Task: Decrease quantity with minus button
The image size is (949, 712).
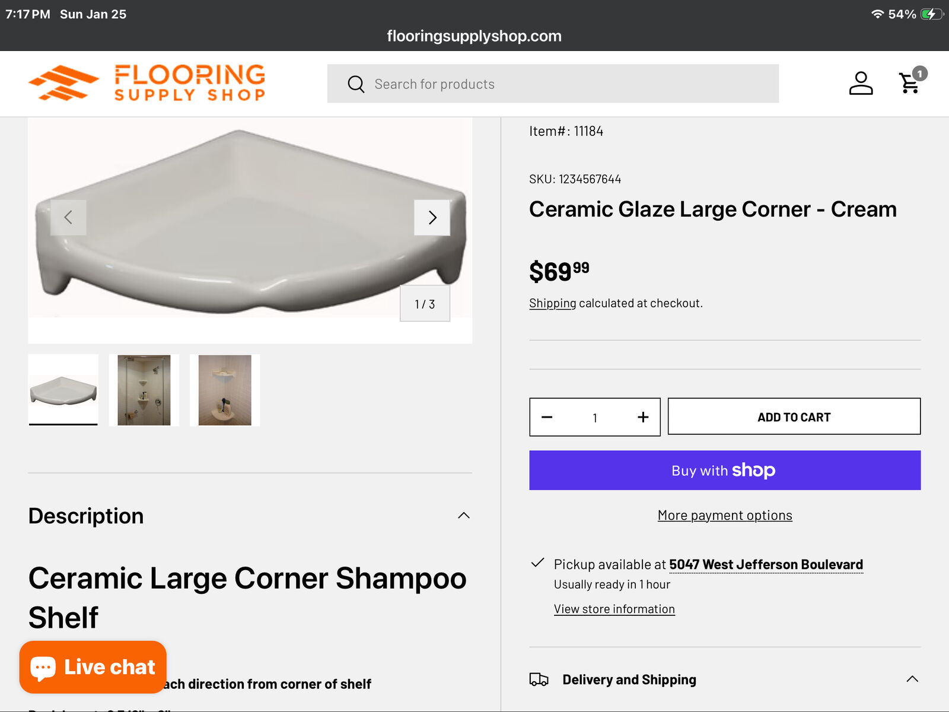Action: tap(547, 417)
